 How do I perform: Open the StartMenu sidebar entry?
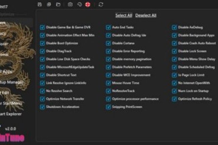click(11, 103)
